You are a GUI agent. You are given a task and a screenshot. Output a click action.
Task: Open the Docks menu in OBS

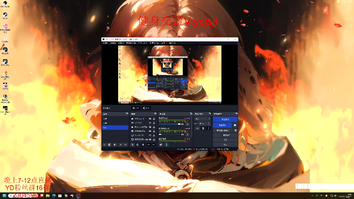coord(131,43)
